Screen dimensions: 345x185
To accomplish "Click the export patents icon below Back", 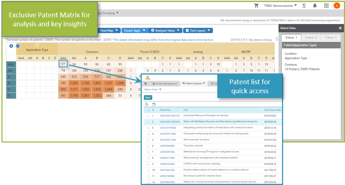I will (x=147, y=104).
